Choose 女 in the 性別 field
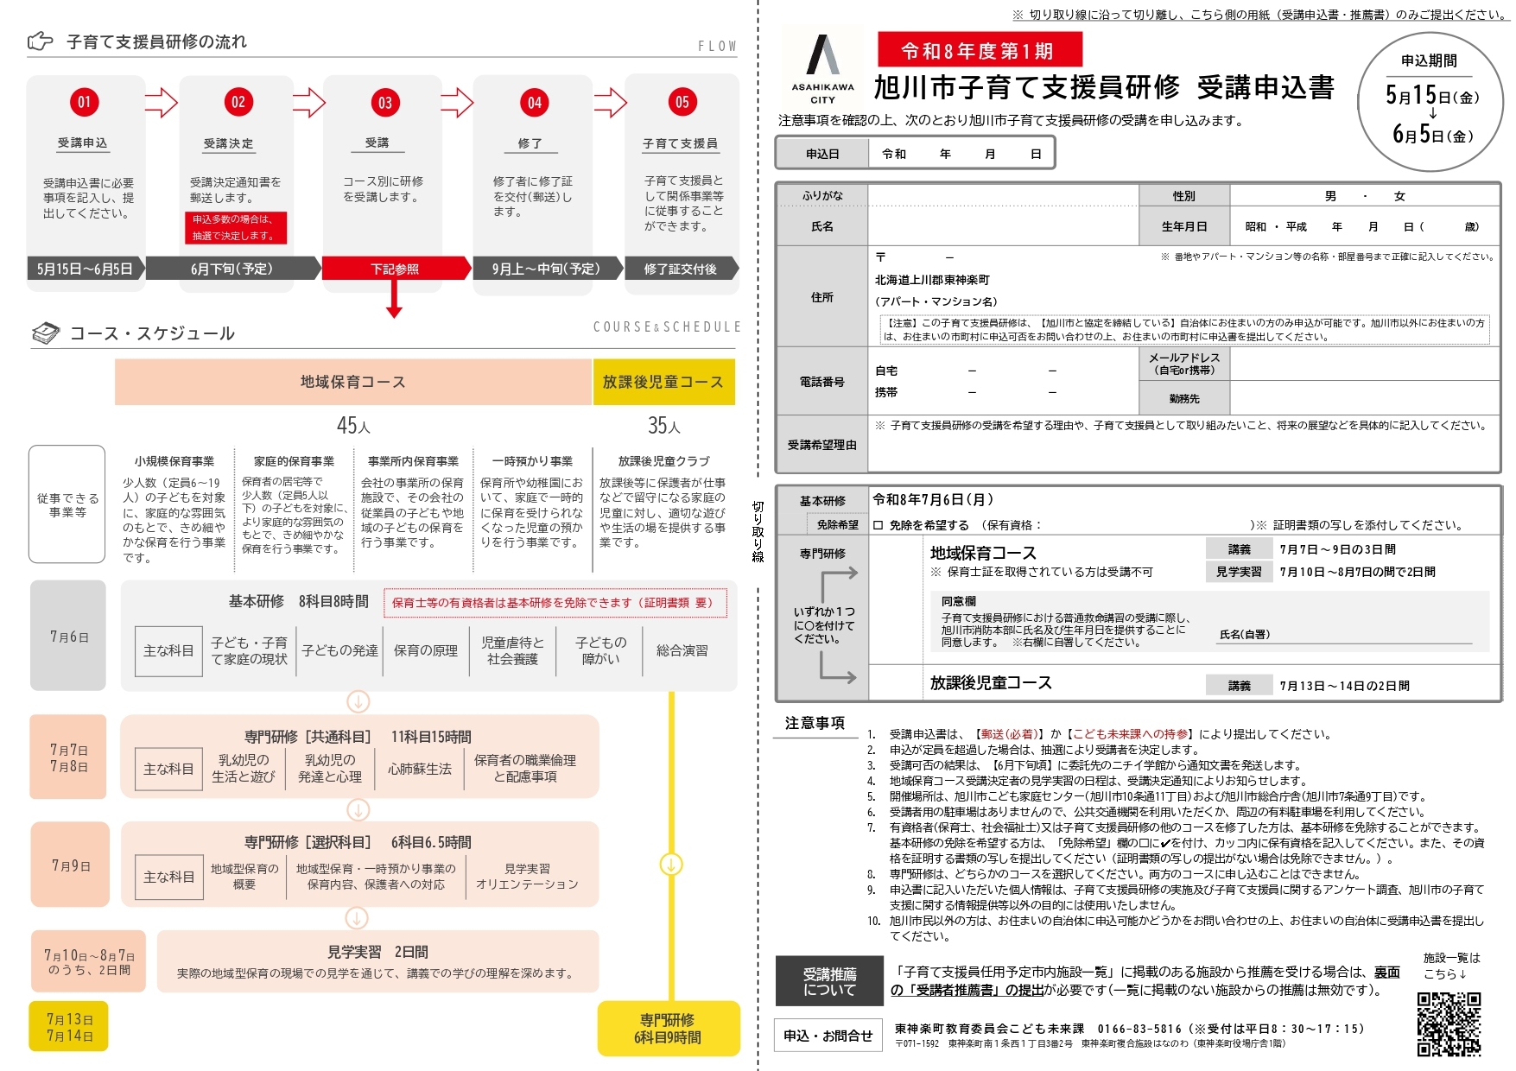The image size is (1516, 1071). click(x=1399, y=196)
